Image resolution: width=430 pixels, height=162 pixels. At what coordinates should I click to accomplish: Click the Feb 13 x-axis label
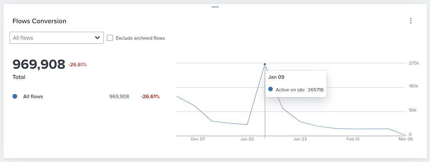pyautogui.click(x=353, y=139)
